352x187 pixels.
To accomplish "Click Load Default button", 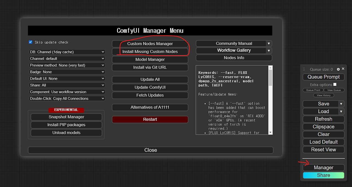I will click(324, 142).
